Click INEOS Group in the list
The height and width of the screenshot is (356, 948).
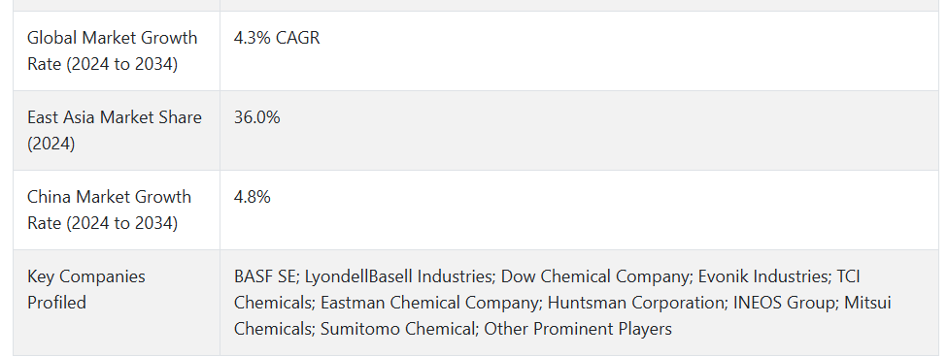tap(785, 303)
